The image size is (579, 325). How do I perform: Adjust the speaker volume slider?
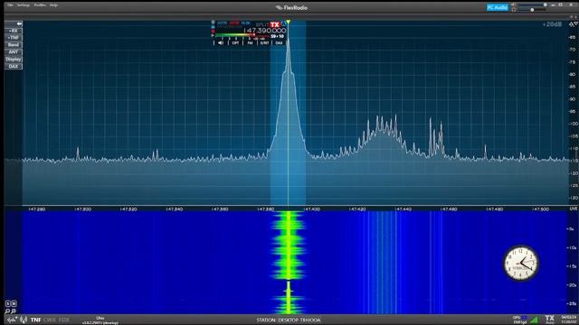click(533, 5)
